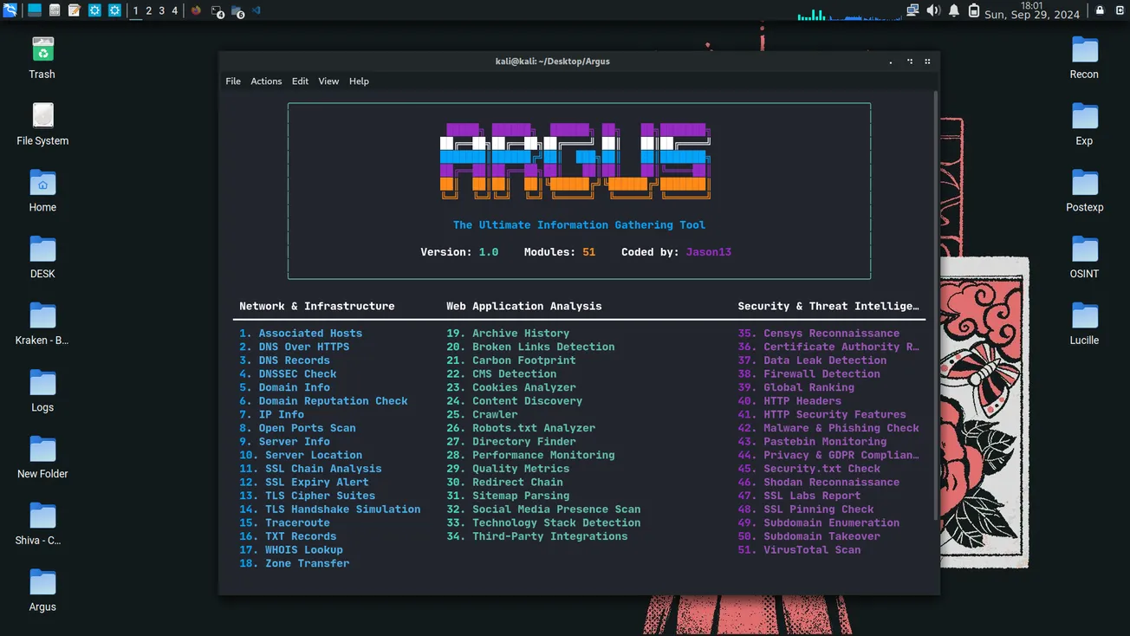Click the Show Desktop button in taskbar
This screenshot has height=636, width=1130.
click(35, 11)
